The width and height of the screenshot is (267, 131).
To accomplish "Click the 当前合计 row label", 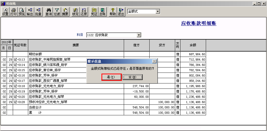I will point(35,107).
